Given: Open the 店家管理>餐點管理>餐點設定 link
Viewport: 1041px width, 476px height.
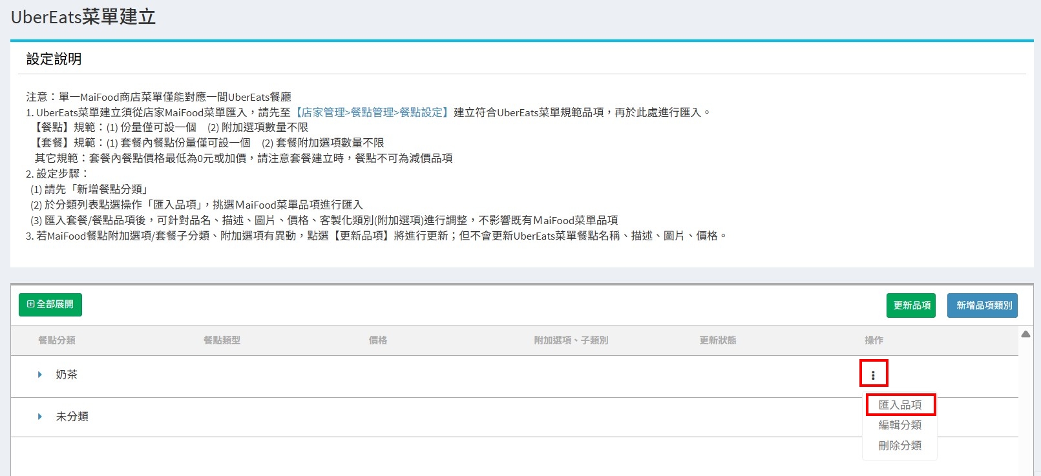Looking at the screenshot, I should coord(372,112).
